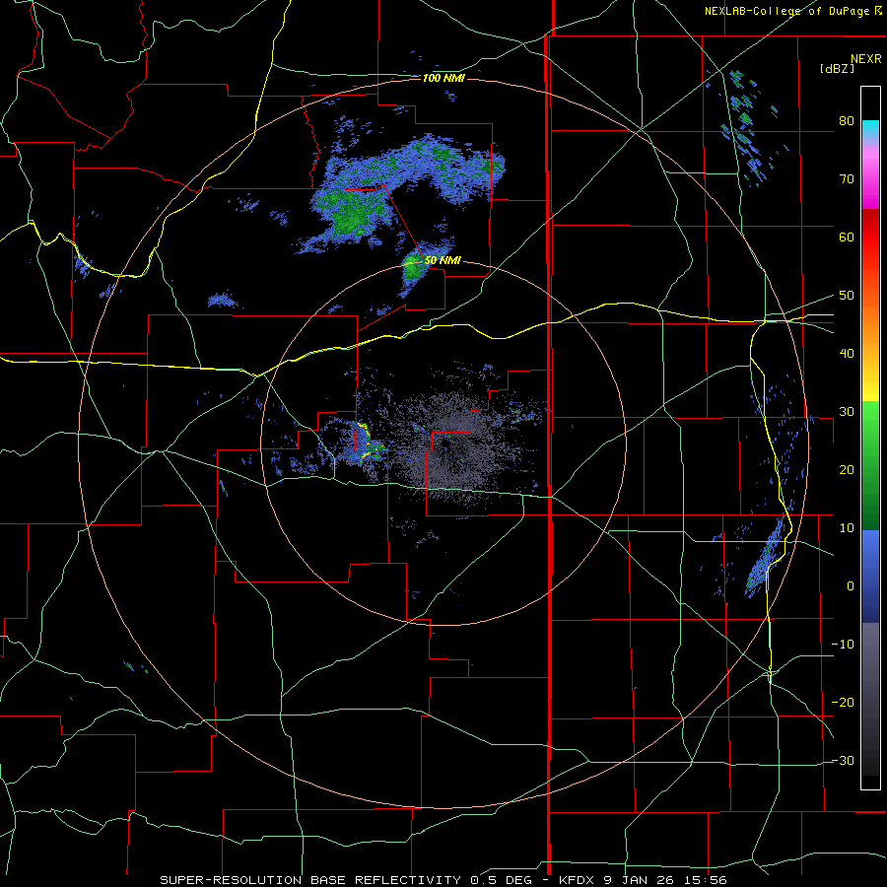Click the 80 value on the dBZ scale

pyautogui.click(x=847, y=121)
